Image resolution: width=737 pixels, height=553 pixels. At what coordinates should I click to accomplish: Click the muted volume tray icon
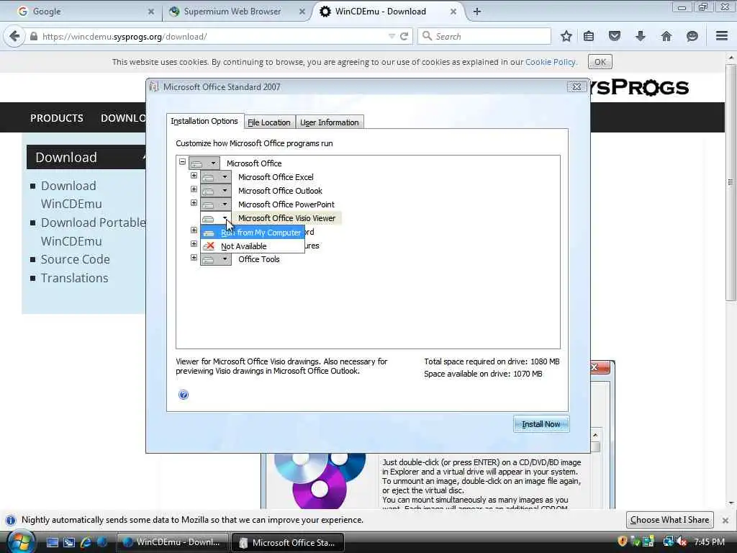tap(682, 541)
